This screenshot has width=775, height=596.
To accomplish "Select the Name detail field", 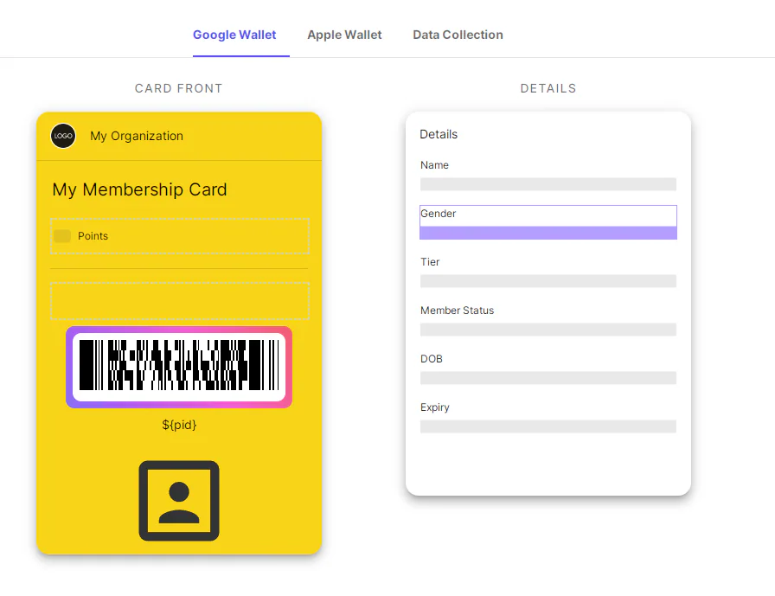I will [x=548, y=175].
